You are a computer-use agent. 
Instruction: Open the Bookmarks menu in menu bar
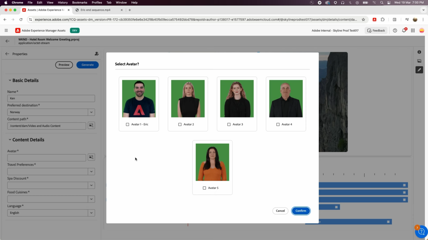80,2
